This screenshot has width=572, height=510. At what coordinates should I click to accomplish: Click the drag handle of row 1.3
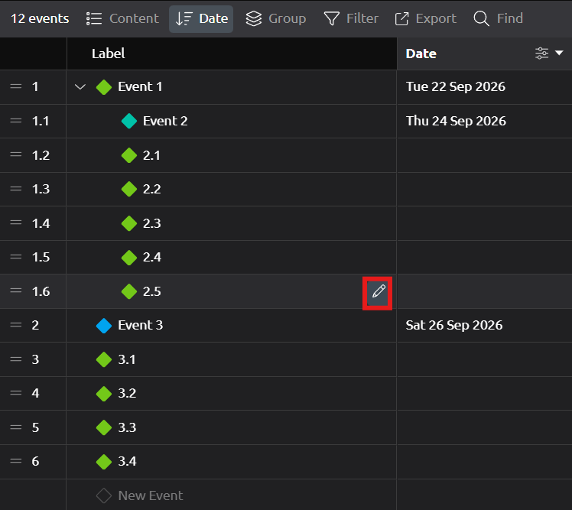coord(16,189)
